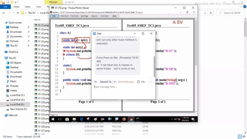
Task: Select file 01 (10).png
Action: pyautogui.click(x=42, y=62)
